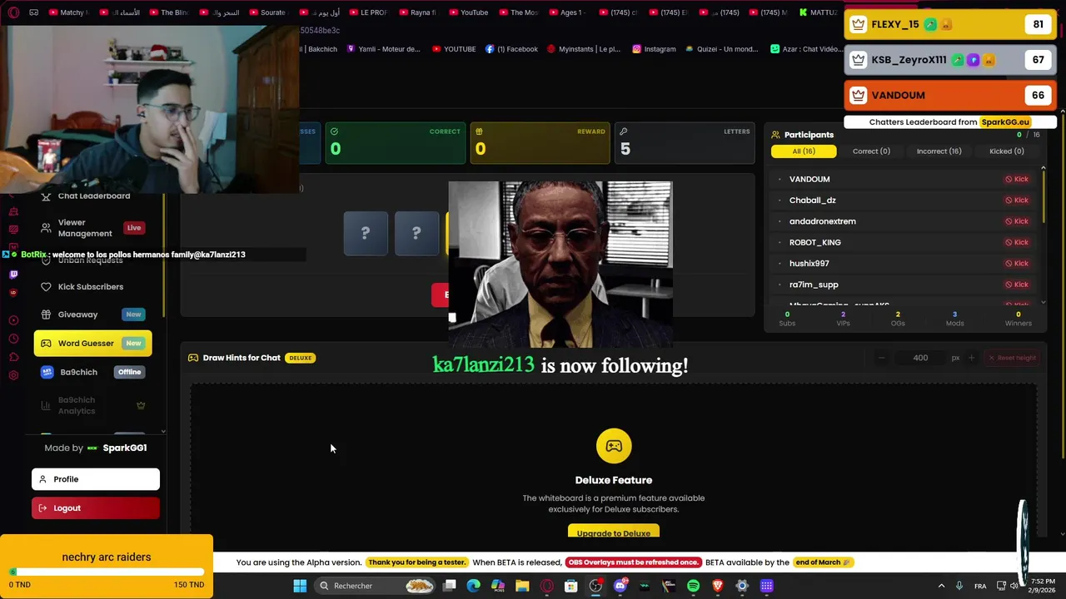Open the Yamli - Moteur de bookmark
Image resolution: width=1066 pixels, height=599 pixels.
[383, 49]
